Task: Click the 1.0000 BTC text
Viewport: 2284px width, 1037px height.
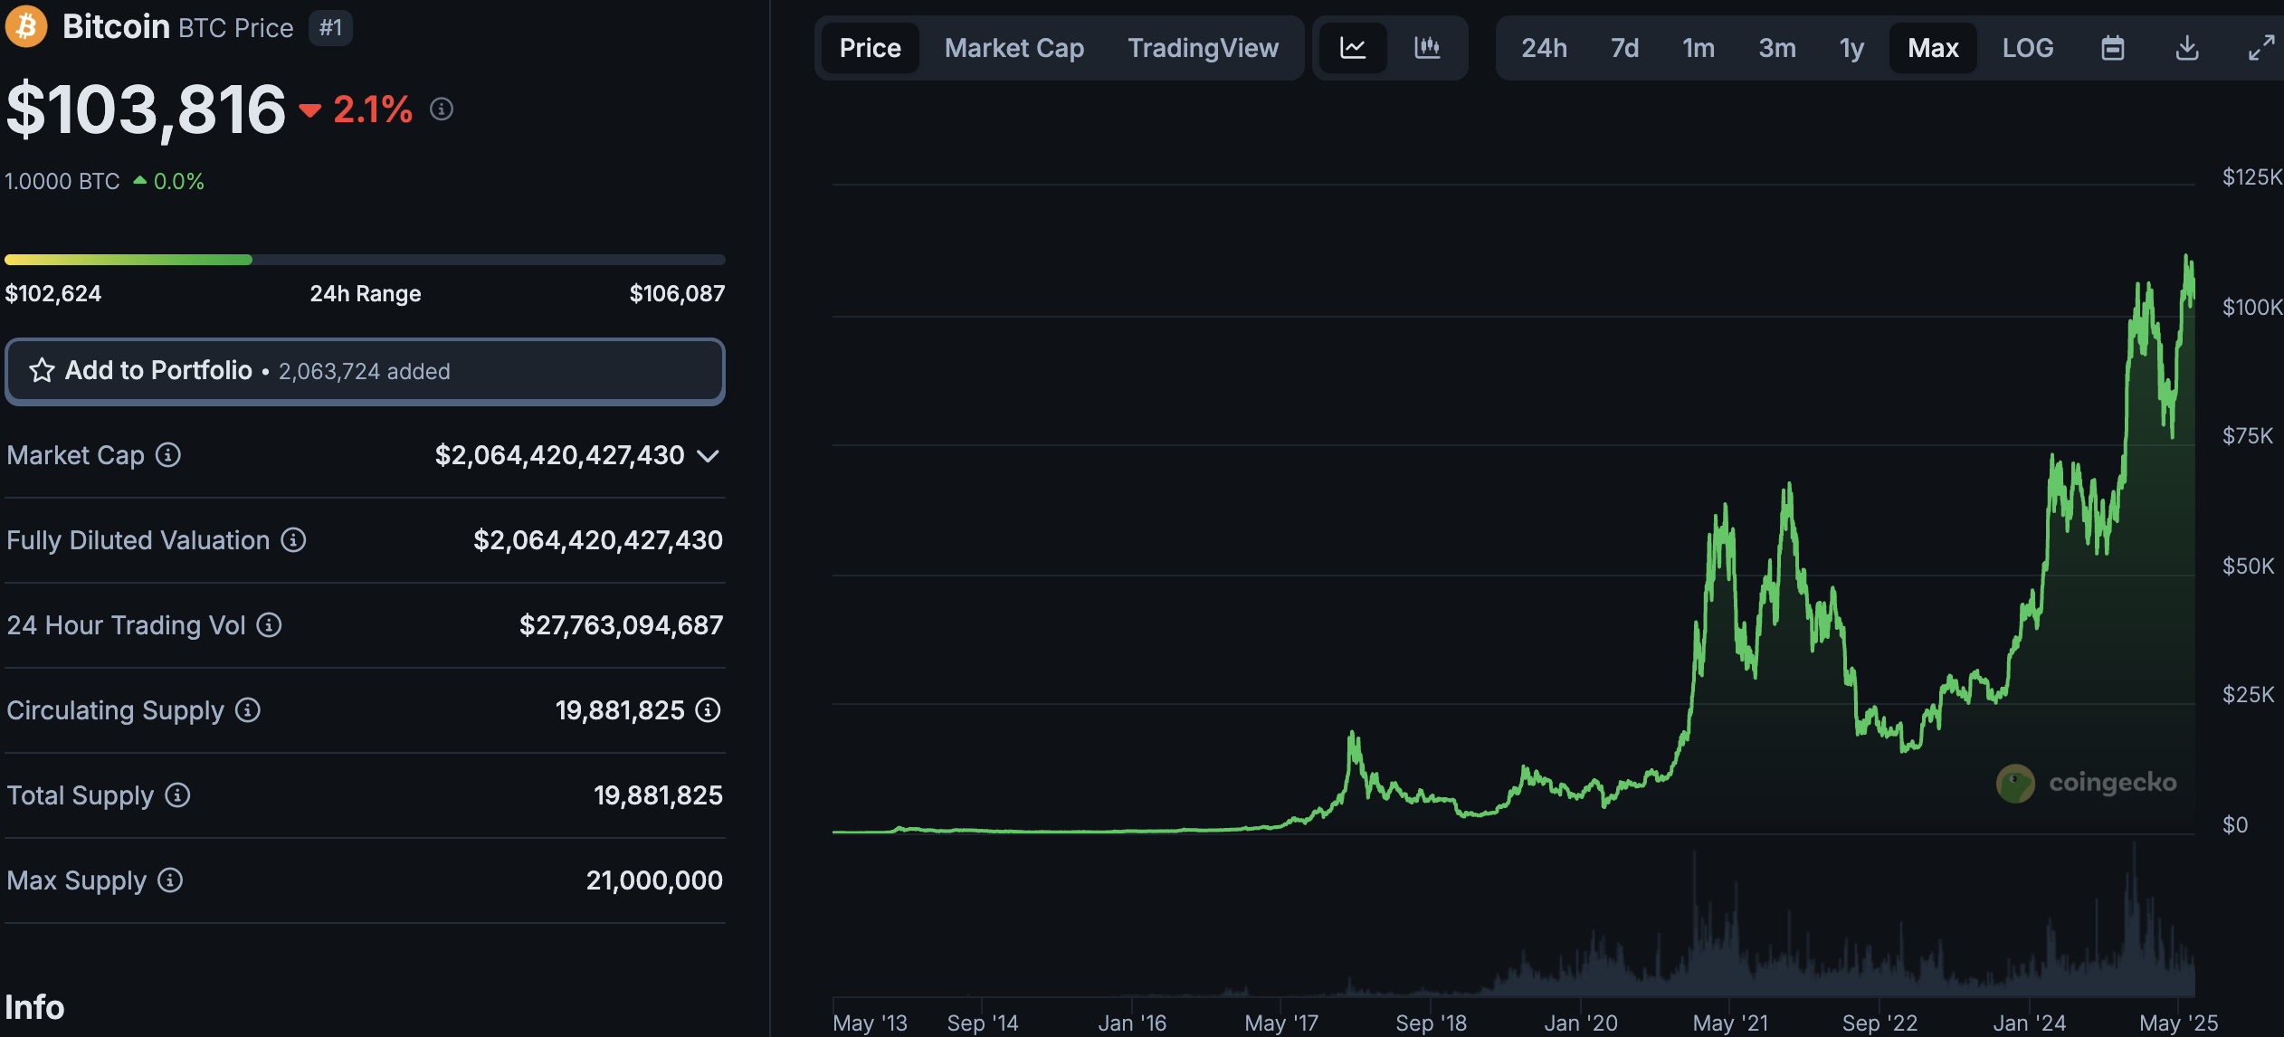Action: tap(62, 181)
